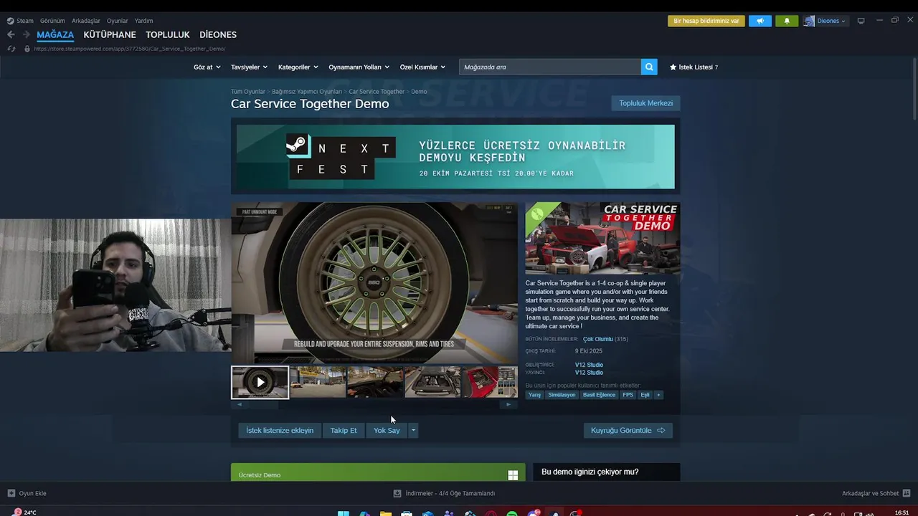This screenshot has width=918, height=516.
Task: Open the Görünüm menu
Action: click(x=52, y=21)
